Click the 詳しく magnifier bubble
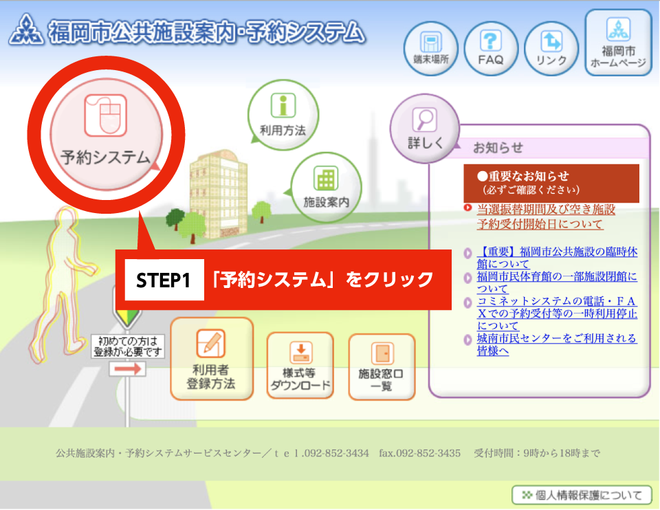 coord(425,129)
